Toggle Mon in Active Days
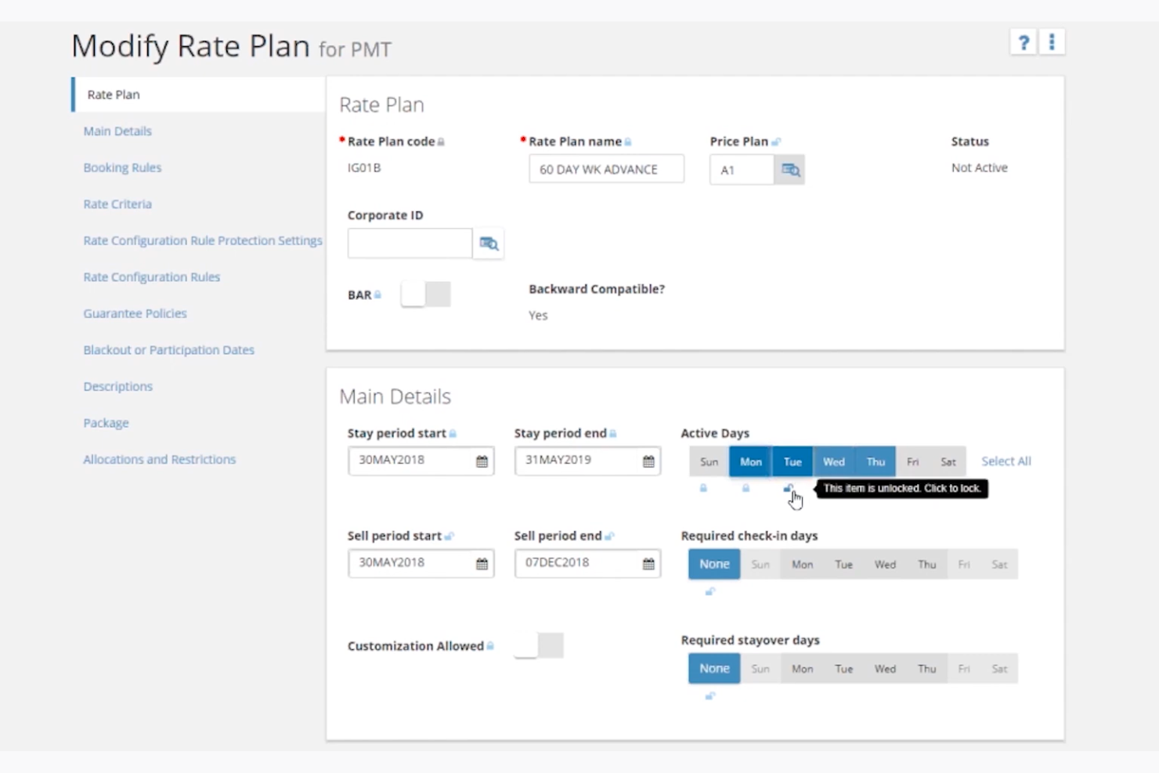The width and height of the screenshot is (1159, 773). (750, 461)
